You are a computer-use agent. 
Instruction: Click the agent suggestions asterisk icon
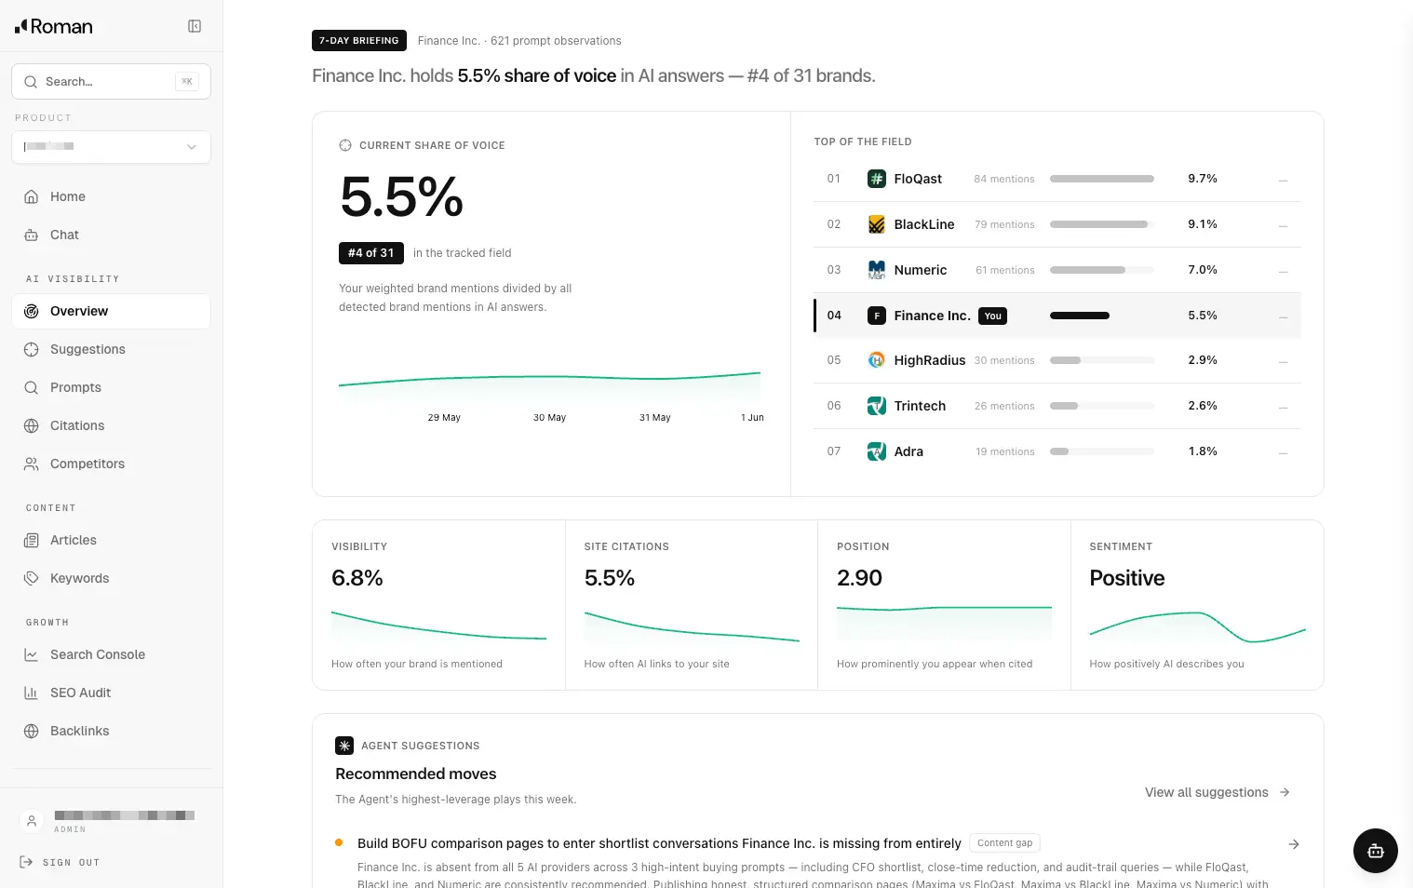(344, 746)
